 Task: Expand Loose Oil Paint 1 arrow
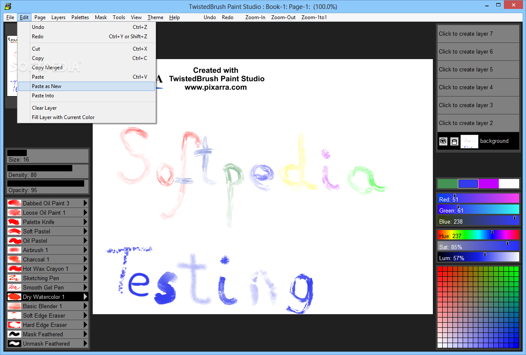tap(85, 213)
